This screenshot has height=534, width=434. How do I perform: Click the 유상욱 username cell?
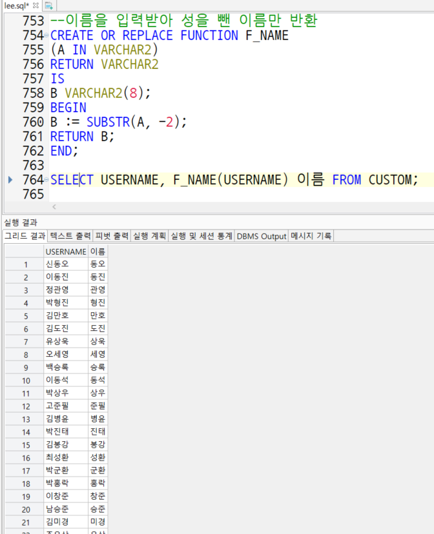66,342
